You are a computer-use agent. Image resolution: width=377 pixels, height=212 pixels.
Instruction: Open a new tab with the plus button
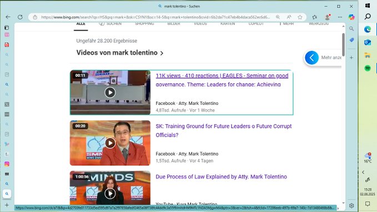pos(7,205)
